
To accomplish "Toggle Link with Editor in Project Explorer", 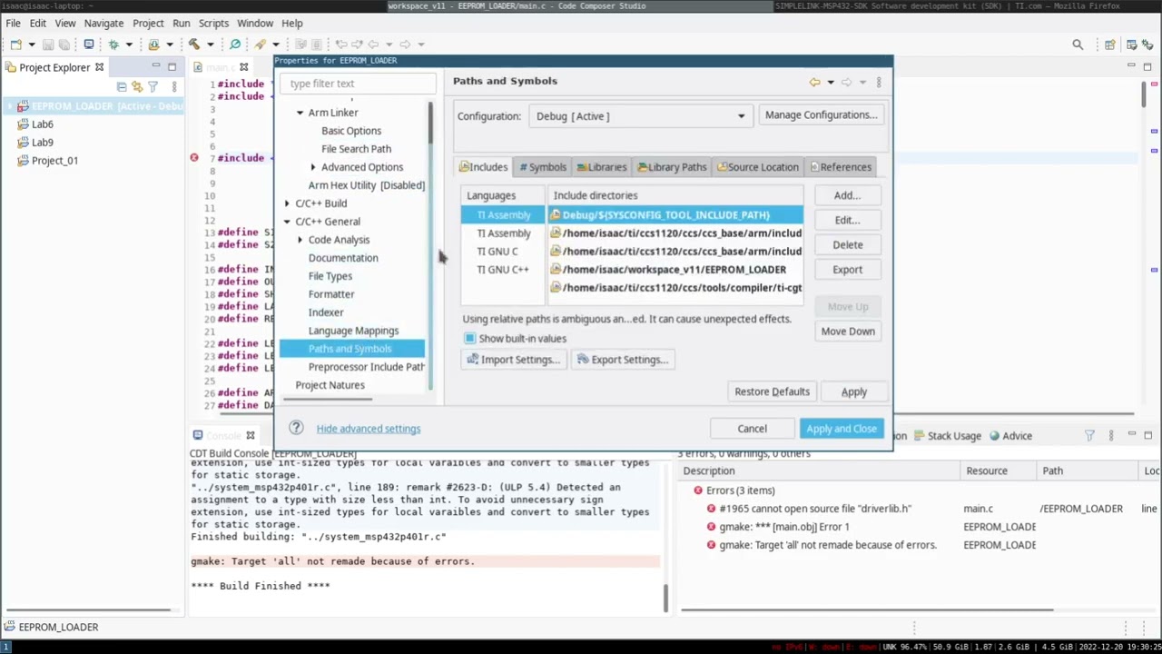I will (x=137, y=86).
